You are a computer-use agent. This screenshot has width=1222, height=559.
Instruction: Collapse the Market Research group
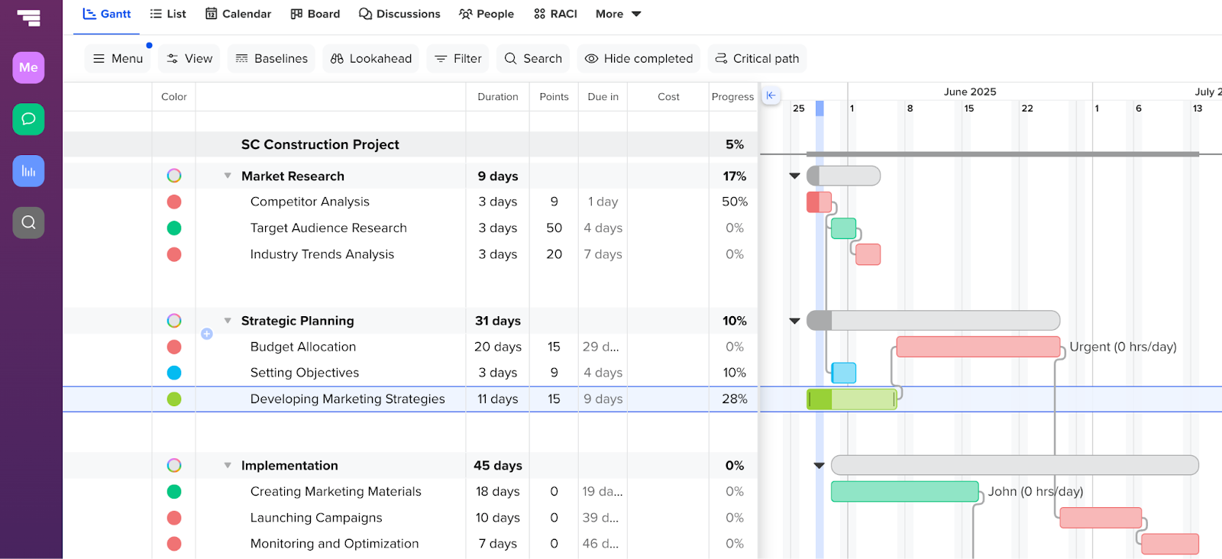(228, 176)
